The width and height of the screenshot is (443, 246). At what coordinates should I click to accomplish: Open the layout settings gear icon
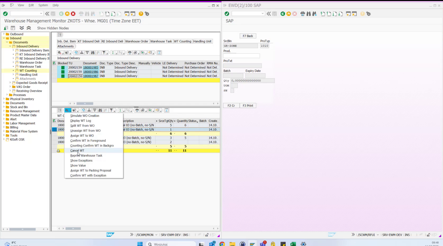coord(59,53)
